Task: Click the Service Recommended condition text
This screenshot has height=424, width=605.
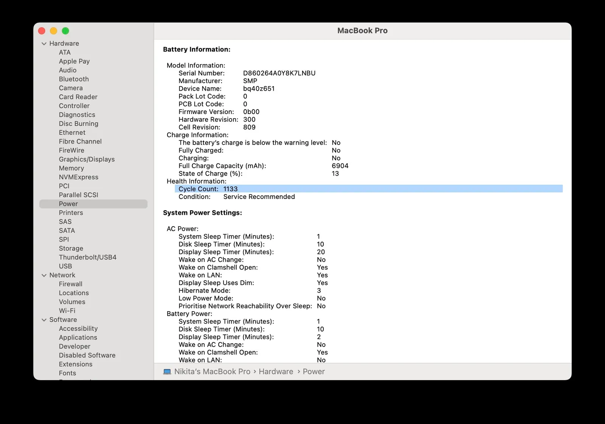Action: (259, 197)
